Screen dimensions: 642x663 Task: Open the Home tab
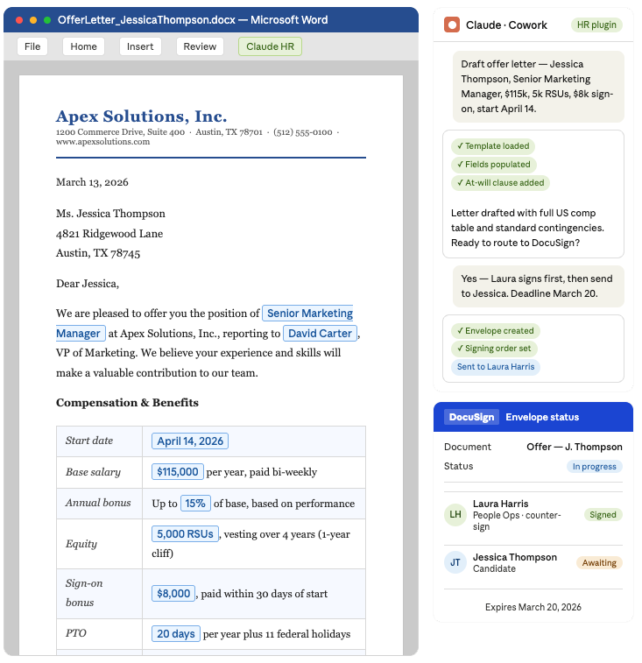click(x=83, y=46)
